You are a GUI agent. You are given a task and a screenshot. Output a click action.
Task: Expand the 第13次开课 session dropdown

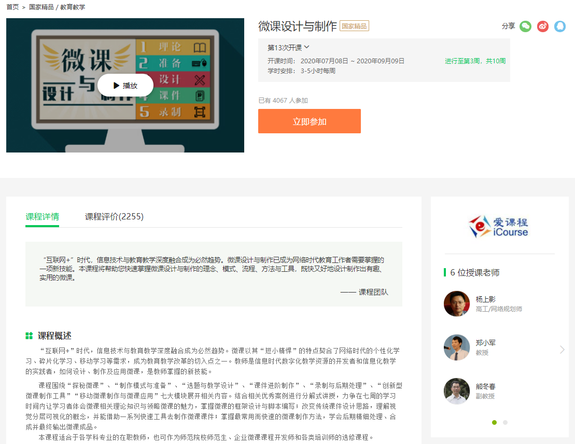[x=288, y=48]
